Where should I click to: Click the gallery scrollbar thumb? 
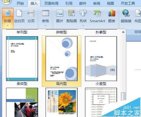pos(123,97)
